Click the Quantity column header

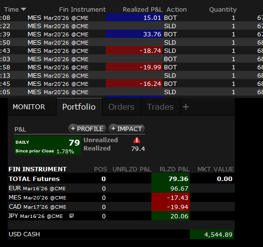[x=223, y=9]
